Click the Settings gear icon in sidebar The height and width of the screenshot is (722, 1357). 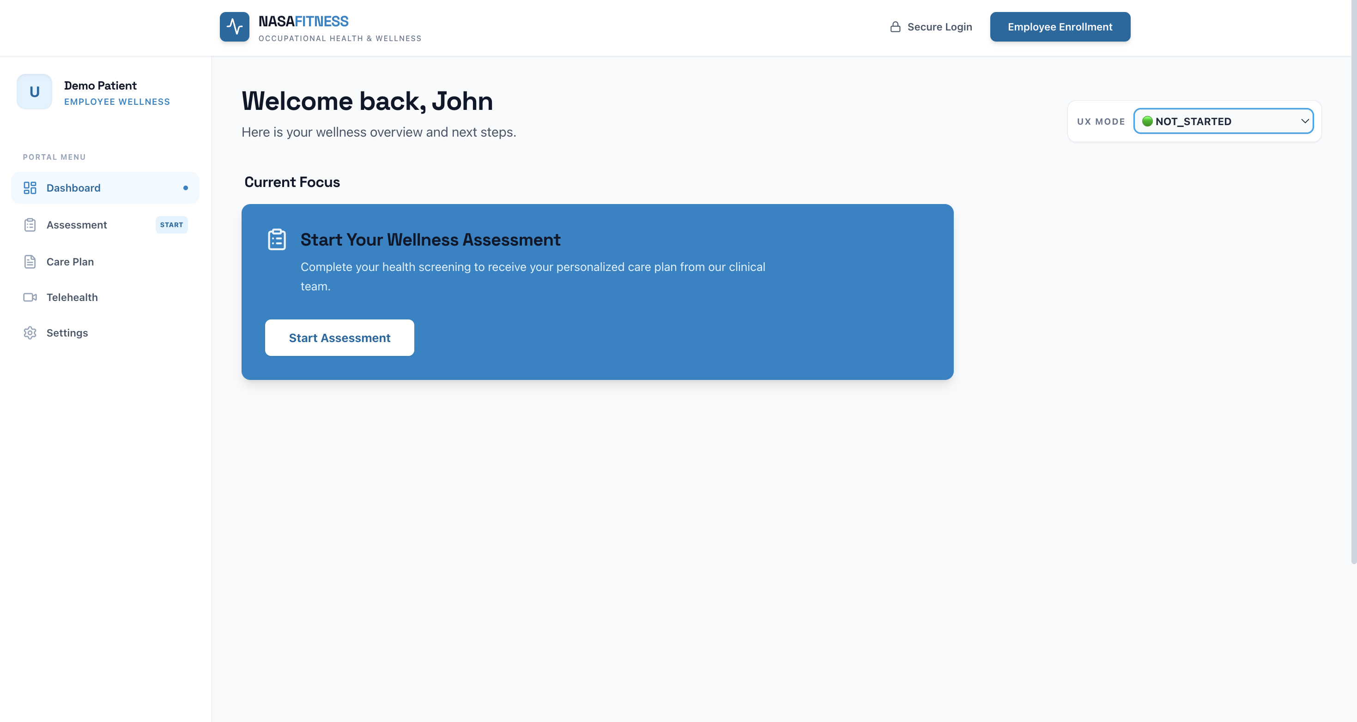[30, 333]
